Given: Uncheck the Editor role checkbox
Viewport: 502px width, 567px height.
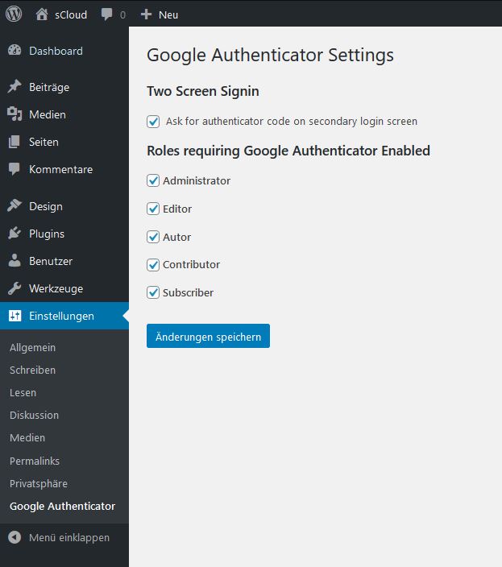Looking at the screenshot, I should click(153, 209).
